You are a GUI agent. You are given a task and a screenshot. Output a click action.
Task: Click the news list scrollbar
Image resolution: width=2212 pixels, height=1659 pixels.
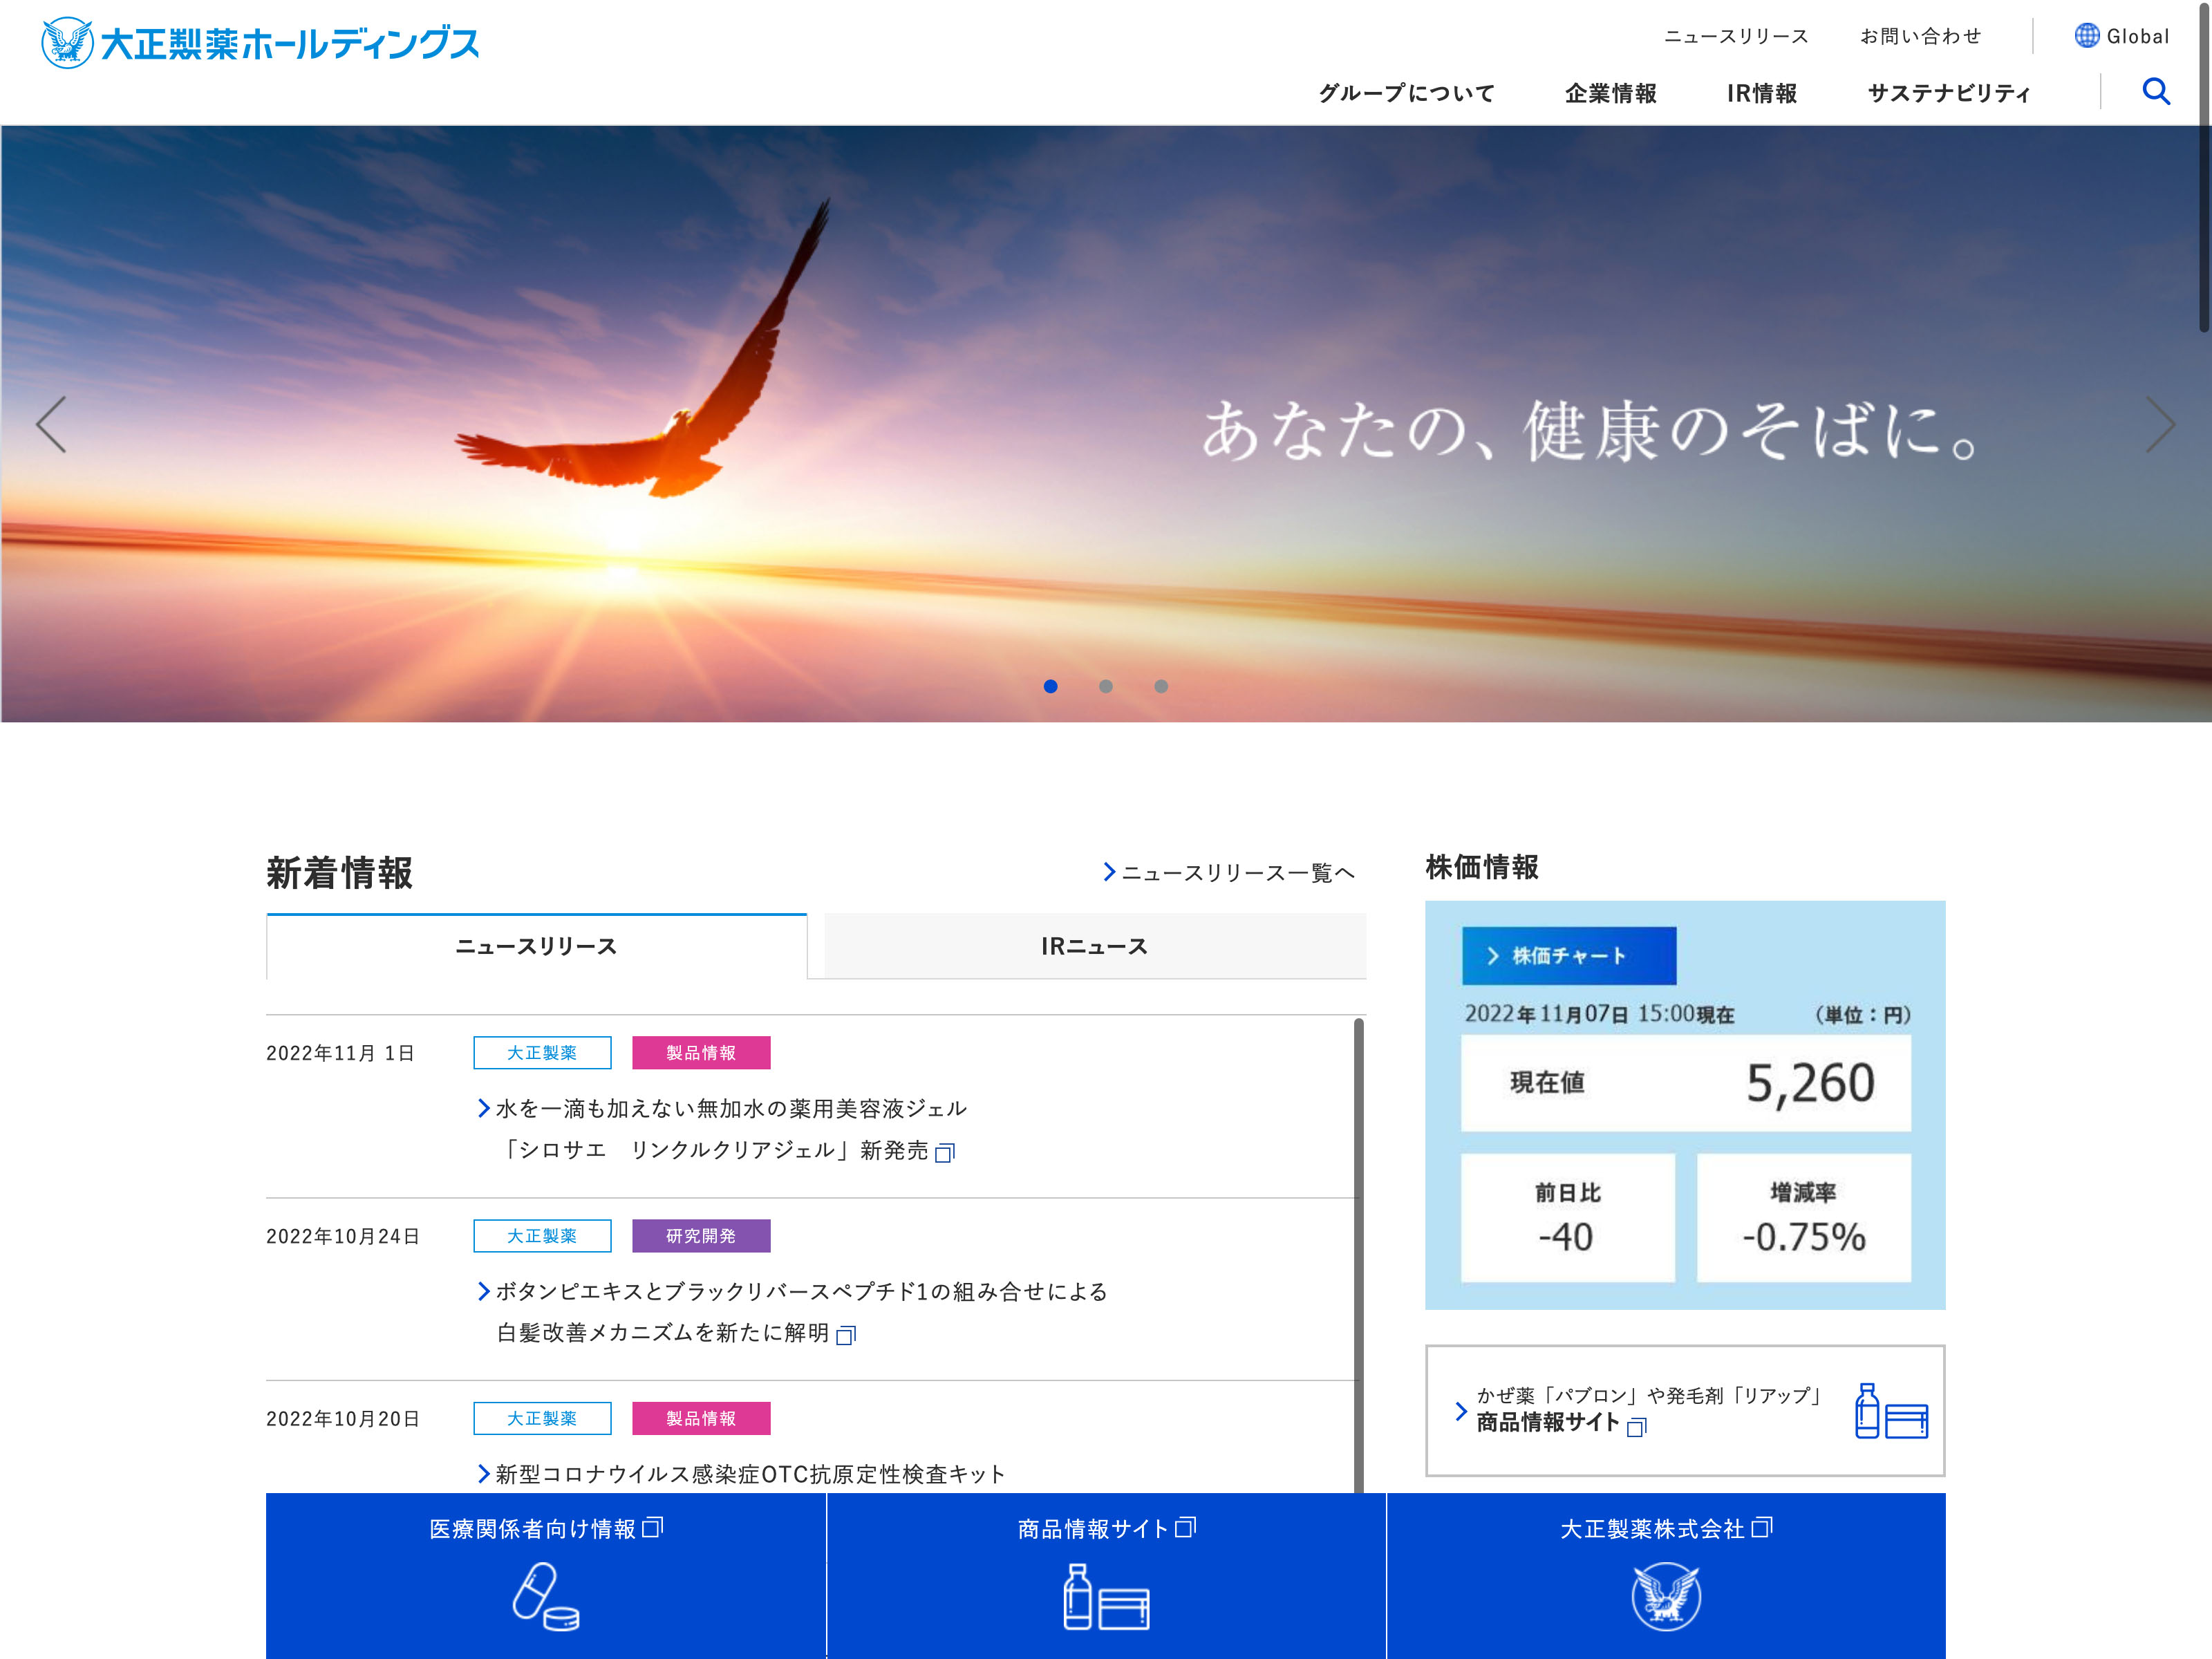[x=1358, y=1250]
